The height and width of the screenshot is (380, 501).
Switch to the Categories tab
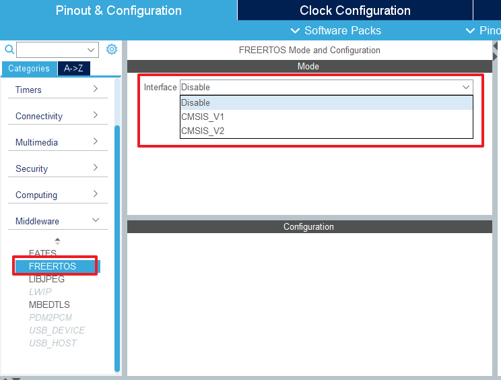tap(29, 69)
